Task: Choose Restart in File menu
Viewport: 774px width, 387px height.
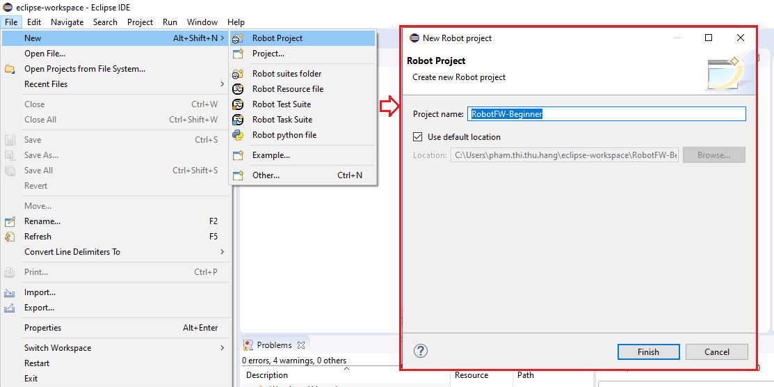Action: point(116,363)
